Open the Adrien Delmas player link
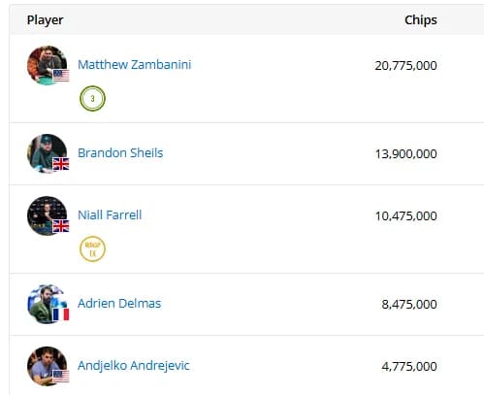 pyautogui.click(x=119, y=304)
